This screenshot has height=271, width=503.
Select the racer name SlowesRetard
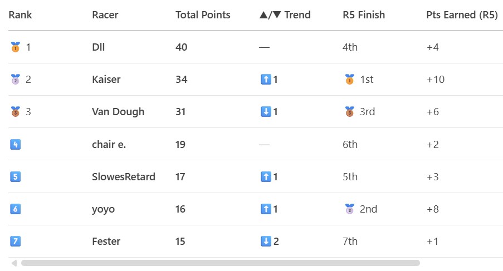tap(124, 176)
